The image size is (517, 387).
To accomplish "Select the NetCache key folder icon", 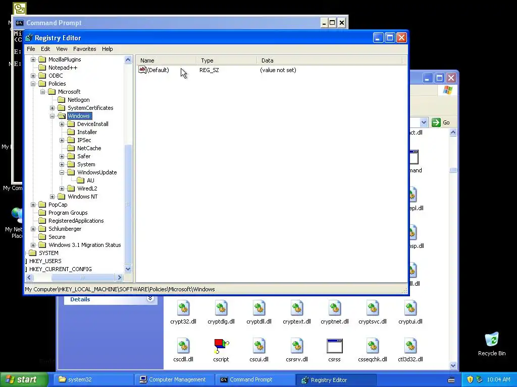I will pyautogui.click(x=71, y=148).
